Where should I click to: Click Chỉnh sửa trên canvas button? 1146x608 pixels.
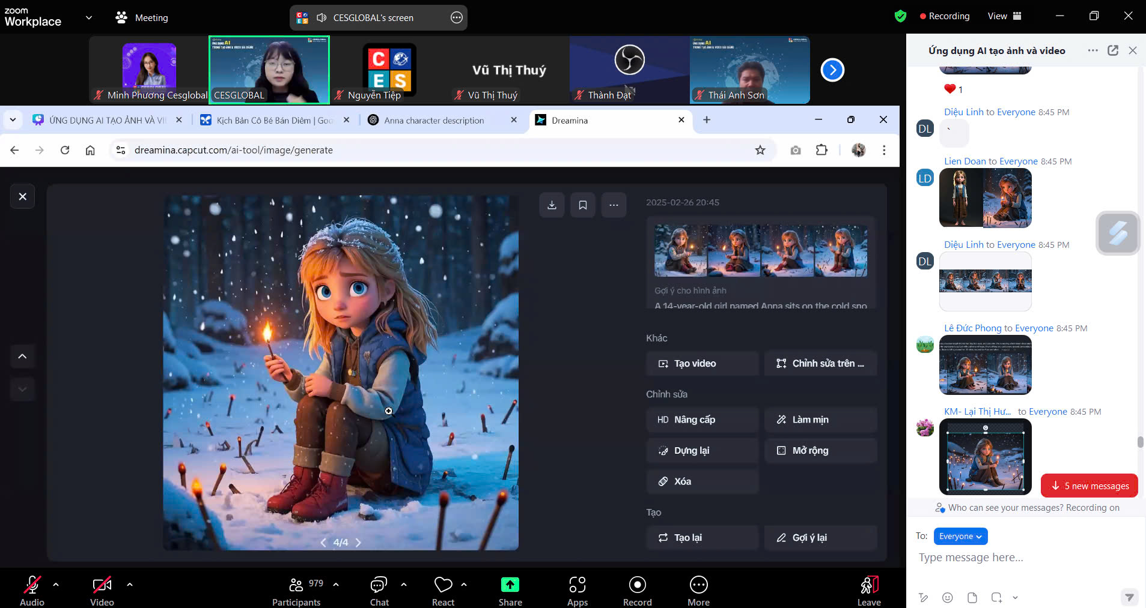[x=820, y=364]
